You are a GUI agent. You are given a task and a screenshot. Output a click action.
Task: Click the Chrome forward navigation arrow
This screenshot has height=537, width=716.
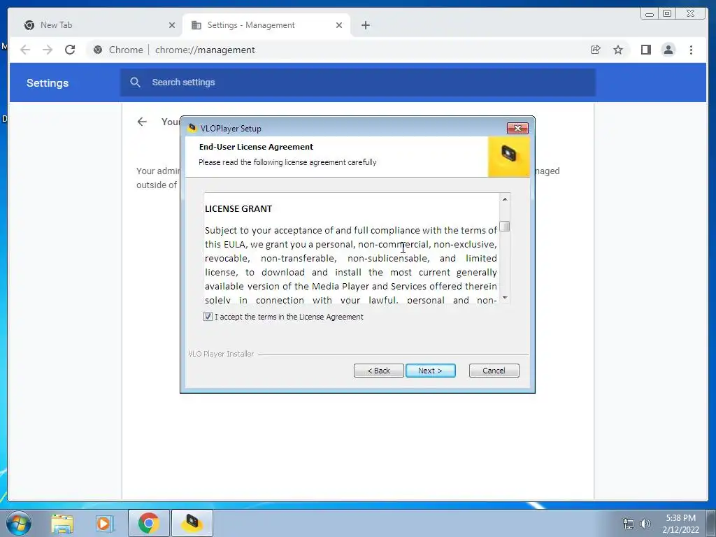pyautogui.click(x=48, y=50)
